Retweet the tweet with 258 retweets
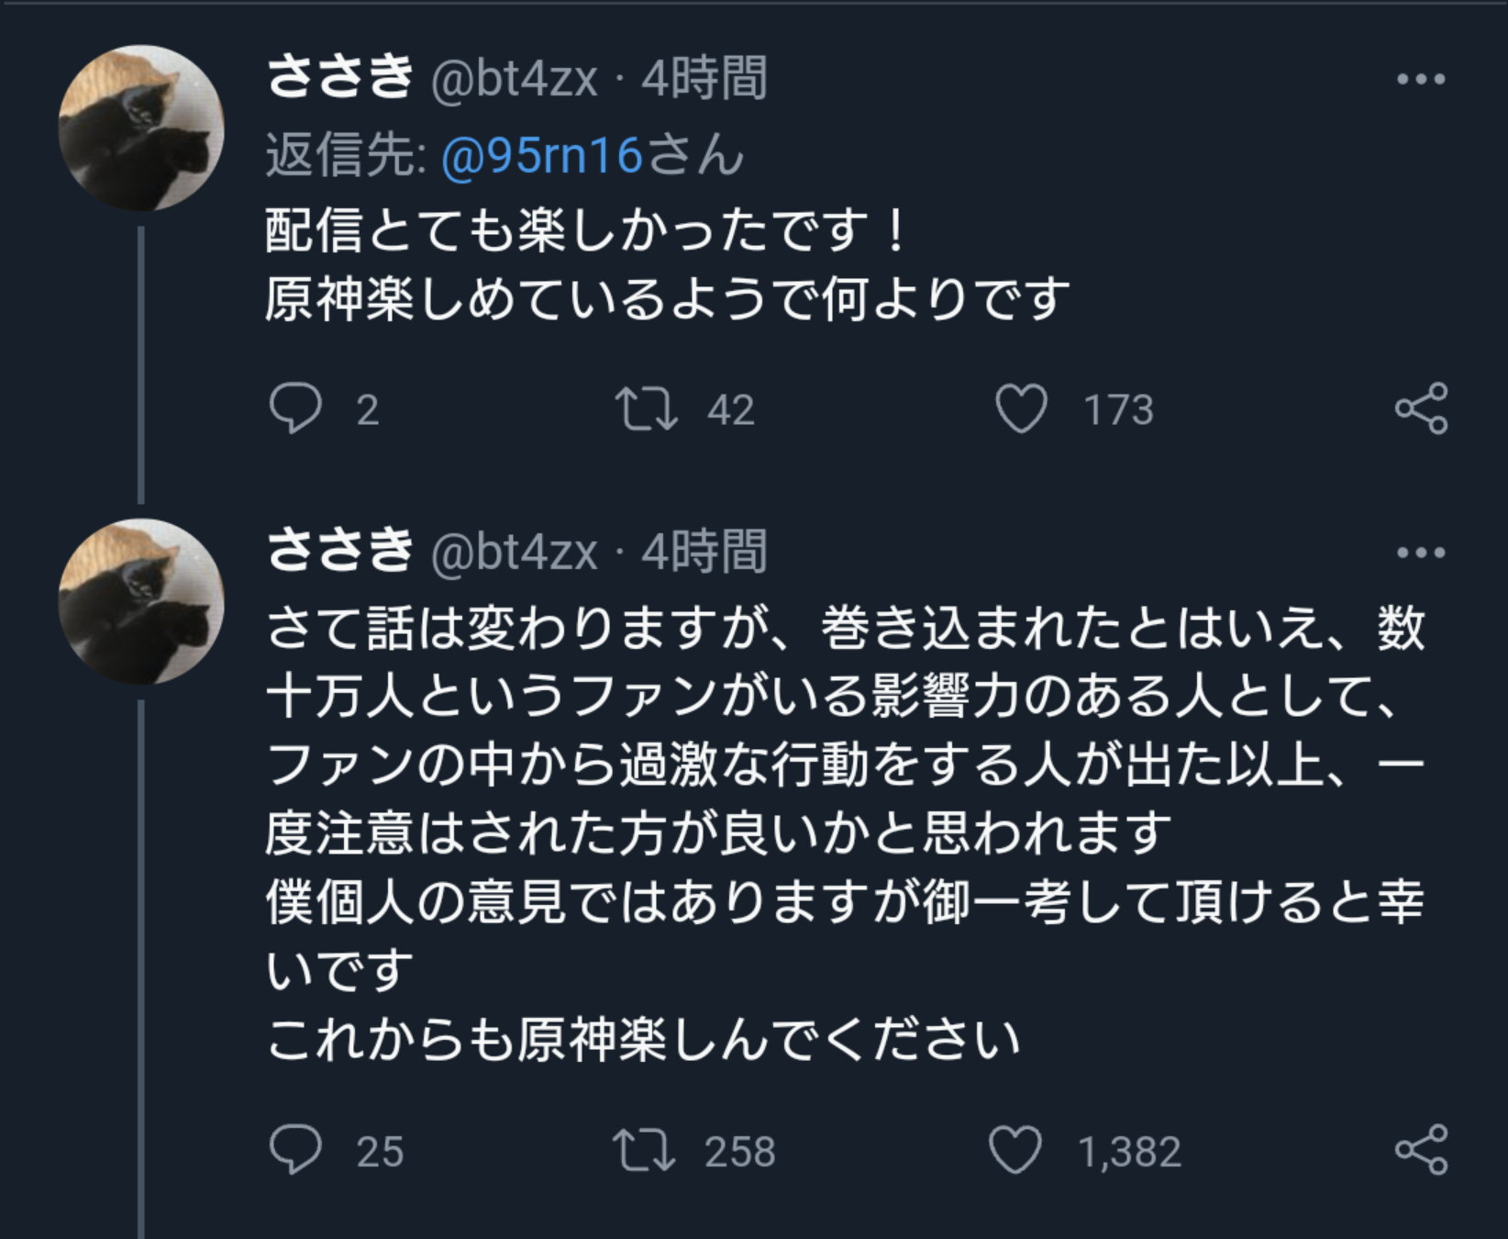 click(x=644, y=1150)
